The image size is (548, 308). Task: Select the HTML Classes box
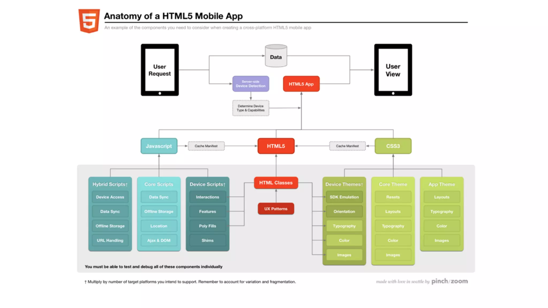pos(276,183)
